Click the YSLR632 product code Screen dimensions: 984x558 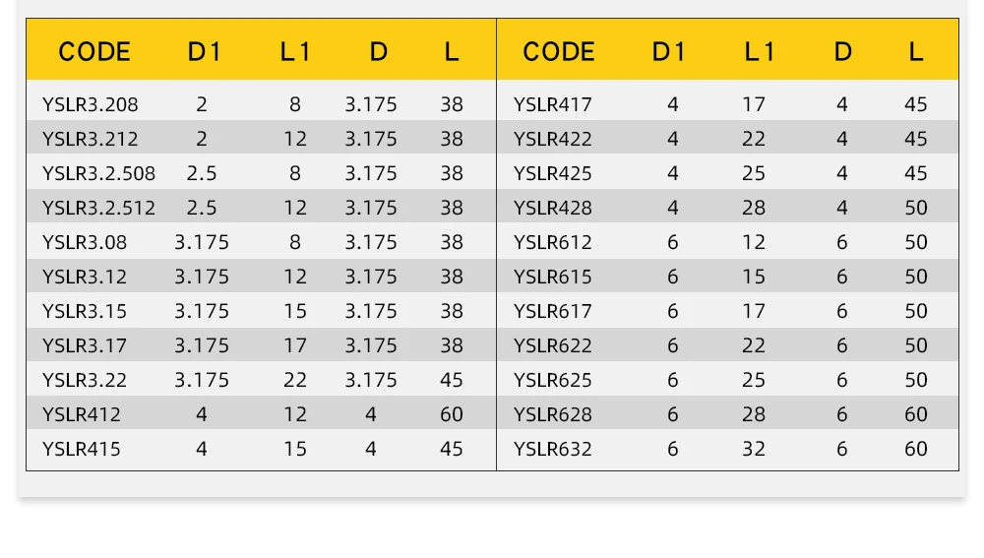[553, 449]
